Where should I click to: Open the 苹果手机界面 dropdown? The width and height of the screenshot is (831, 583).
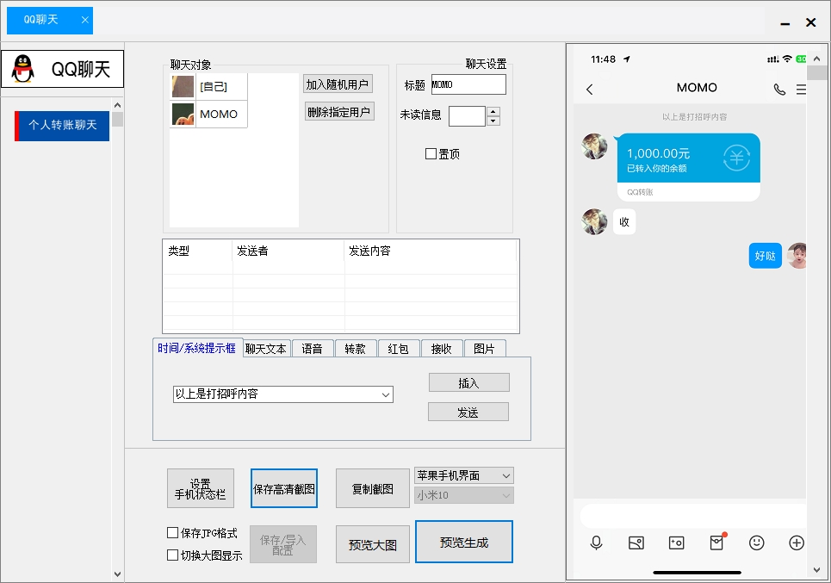(463, 475)
